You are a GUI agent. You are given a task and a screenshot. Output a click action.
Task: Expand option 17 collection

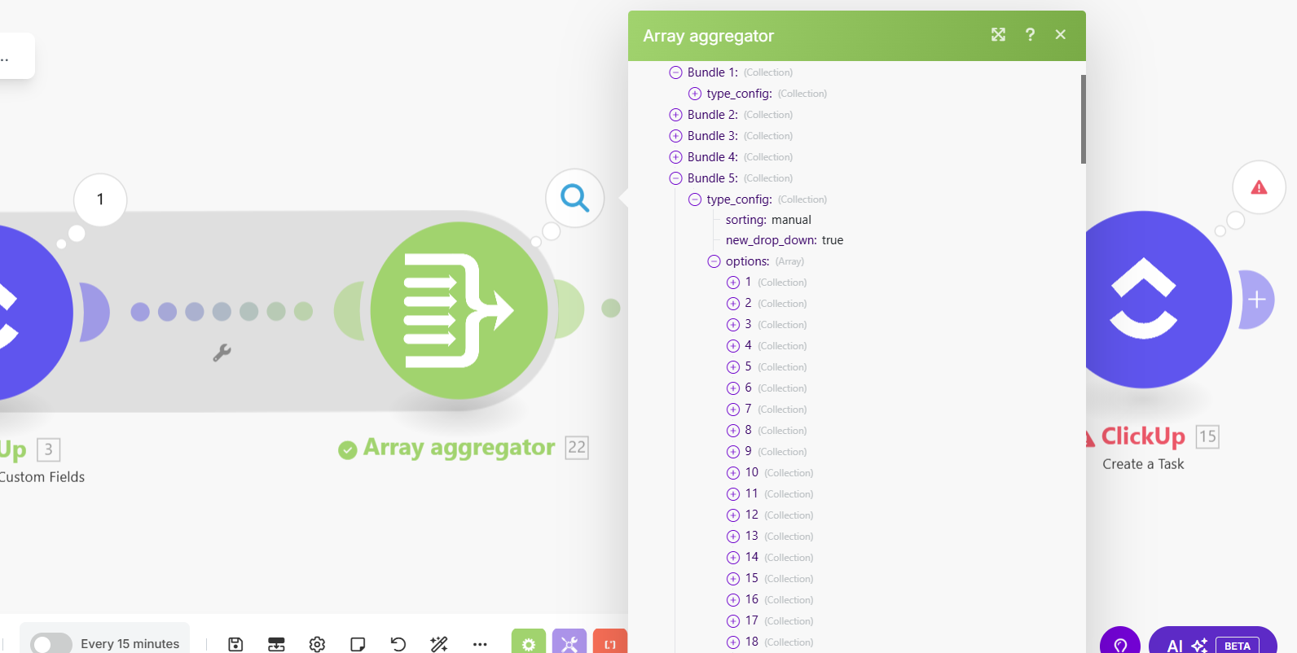point(733,621)
